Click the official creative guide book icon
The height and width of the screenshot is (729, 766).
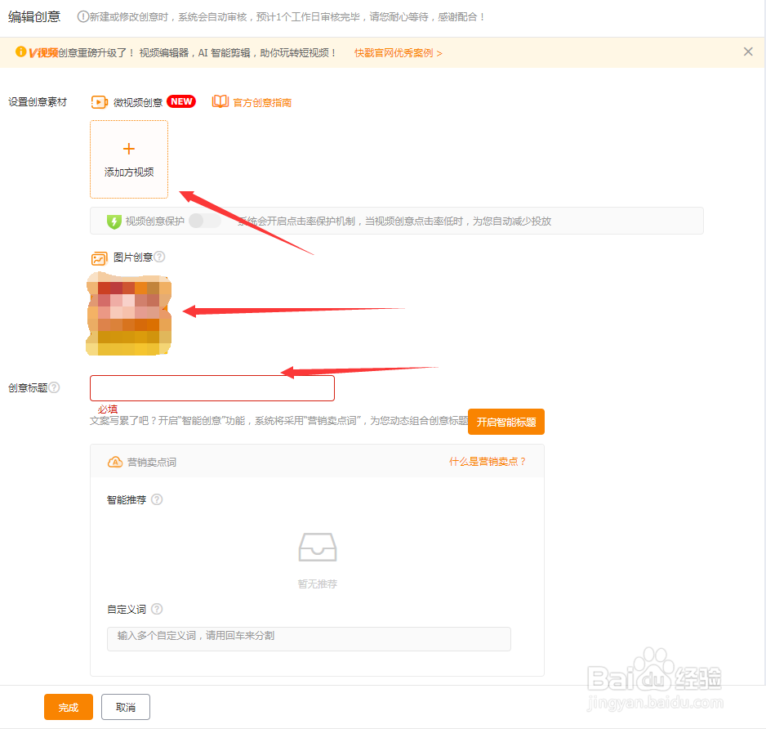click(x=220, y=101)
